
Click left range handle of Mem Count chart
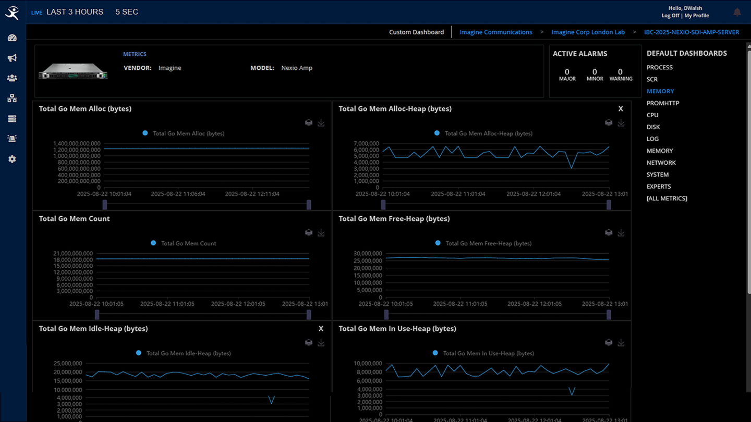click(97, 315)
